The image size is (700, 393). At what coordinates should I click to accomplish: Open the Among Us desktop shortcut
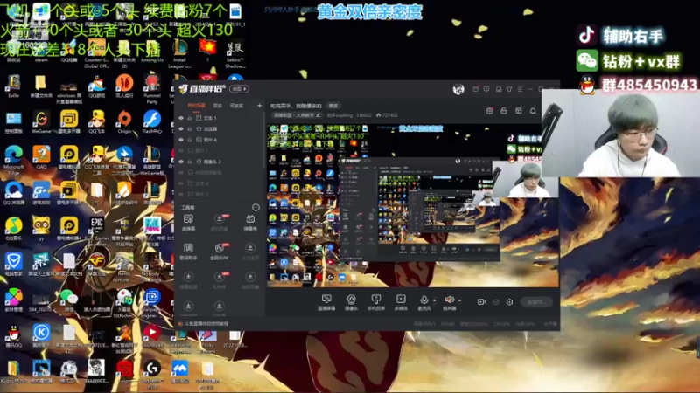click(x=152, y=51)
